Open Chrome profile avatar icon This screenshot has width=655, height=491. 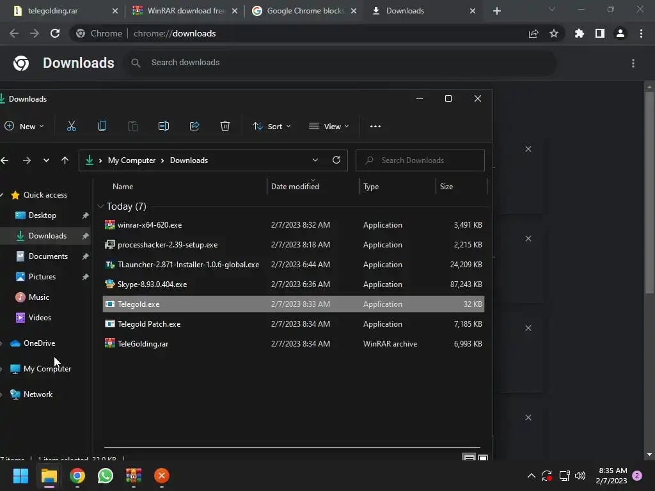(620, 33)
